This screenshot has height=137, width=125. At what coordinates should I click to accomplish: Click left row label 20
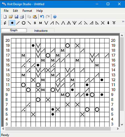[7, 40]
